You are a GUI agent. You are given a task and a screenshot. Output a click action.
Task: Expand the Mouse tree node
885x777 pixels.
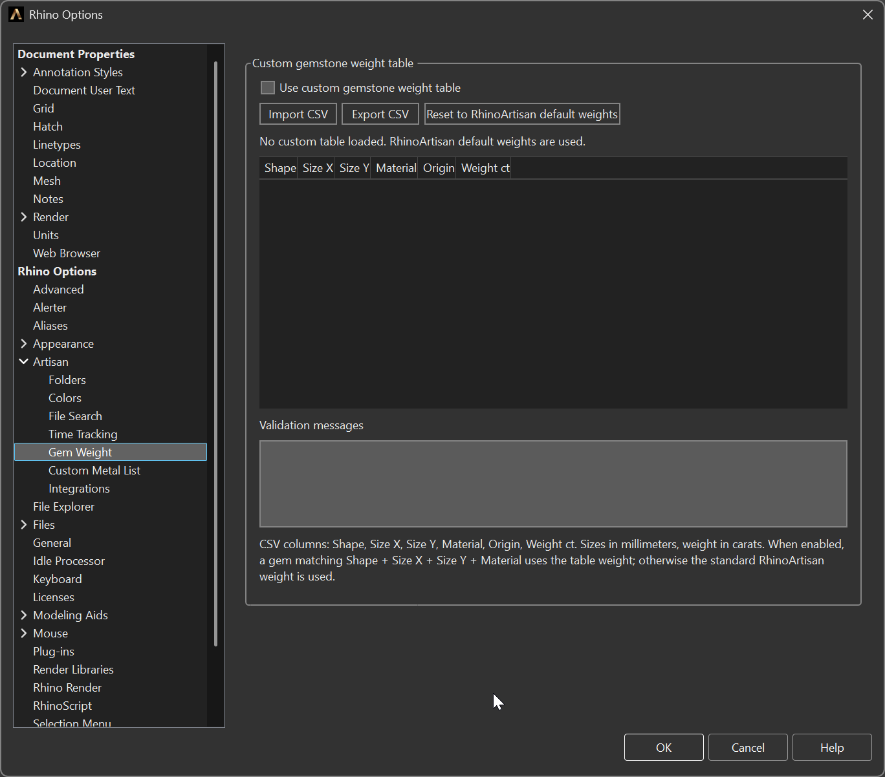tap(24, 633)
